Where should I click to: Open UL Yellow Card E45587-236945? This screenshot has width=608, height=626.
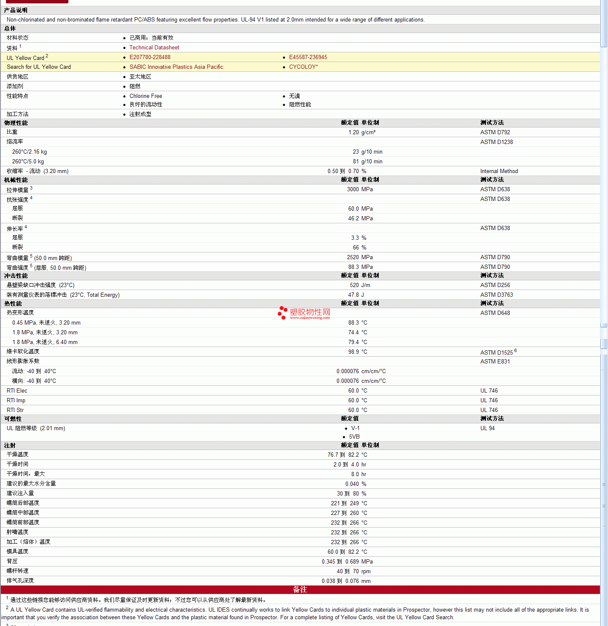(308, 57)
